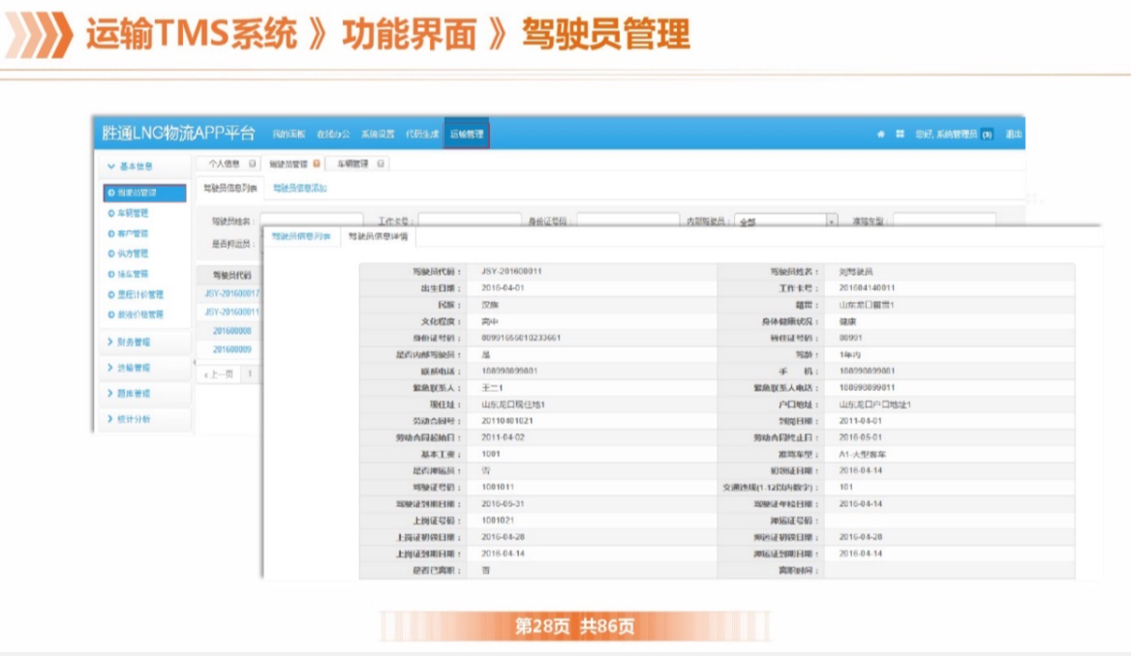Viewport: 1131px width, 656px height.
Task: Switch to the 驾驶员信息添加 tab
Action: pos(299,188)
